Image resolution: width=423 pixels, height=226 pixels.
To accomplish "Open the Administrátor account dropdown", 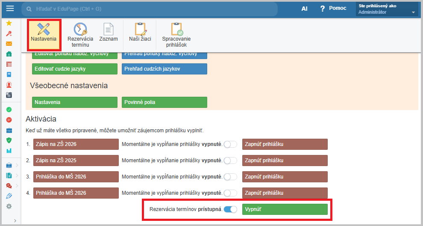I will [x=387, y=9].
